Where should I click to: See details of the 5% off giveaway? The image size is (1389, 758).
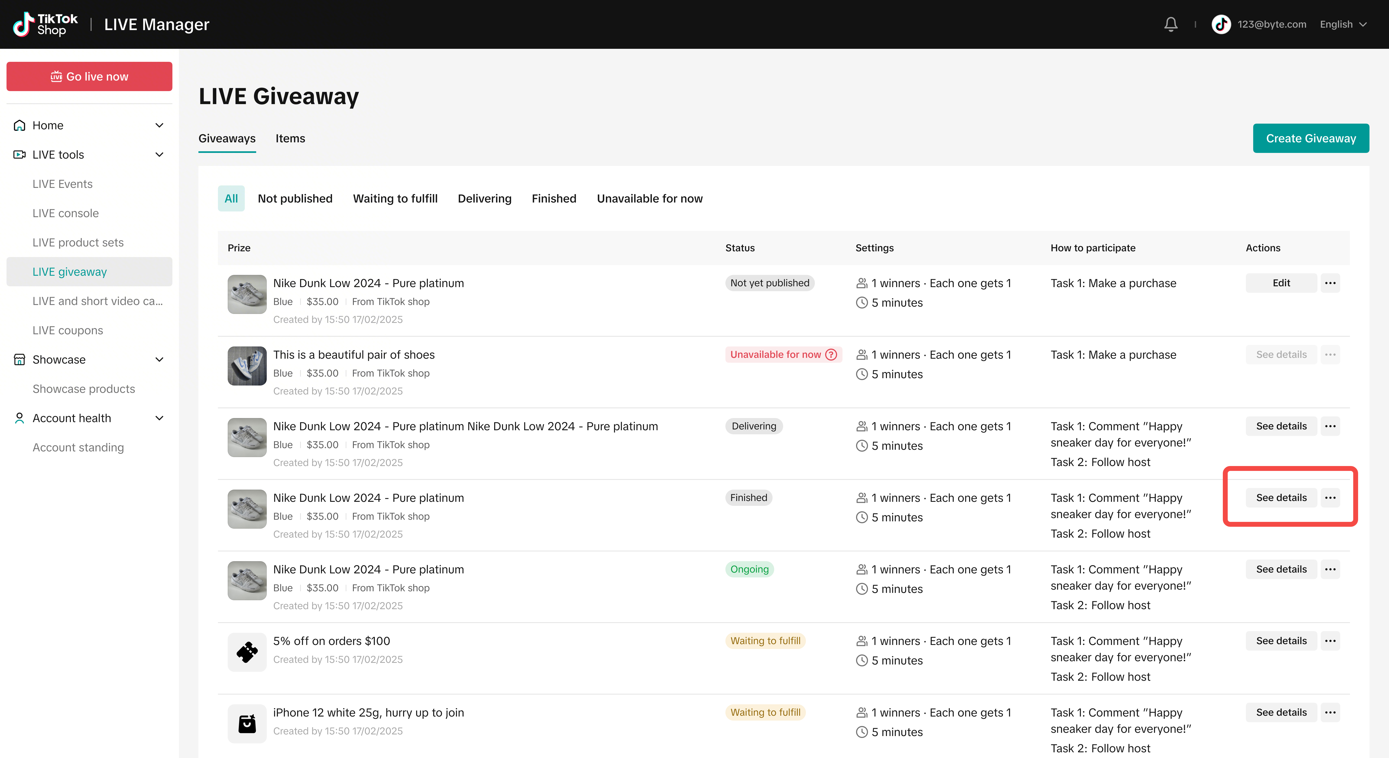coord(1281,641)
